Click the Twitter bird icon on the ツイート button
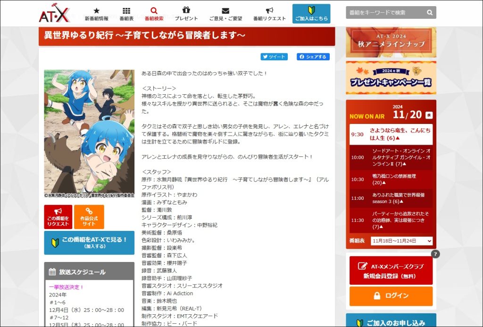This screenshot has height=327, width=483. [x=266, y=57]
